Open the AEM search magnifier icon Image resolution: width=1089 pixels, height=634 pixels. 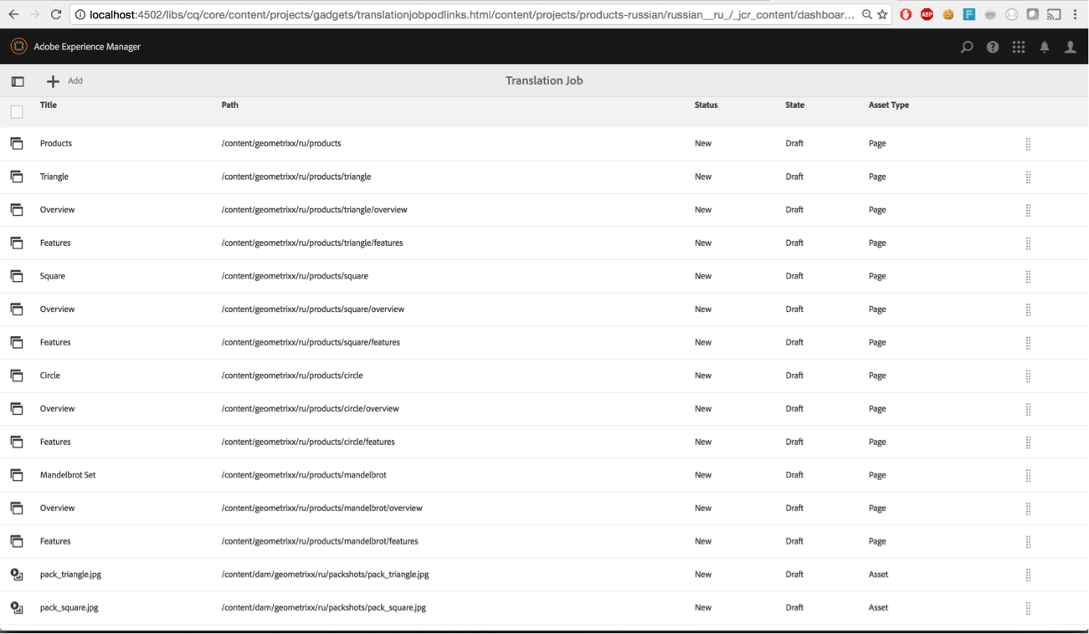coord(967,47)
